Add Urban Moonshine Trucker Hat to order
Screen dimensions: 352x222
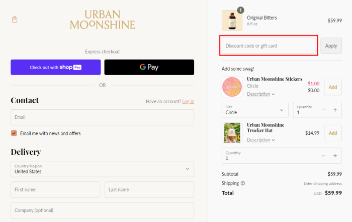tap(333, 133)
